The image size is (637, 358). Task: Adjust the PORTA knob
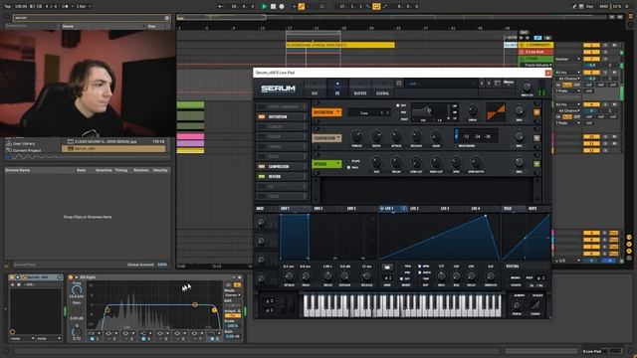coord(517,305)
